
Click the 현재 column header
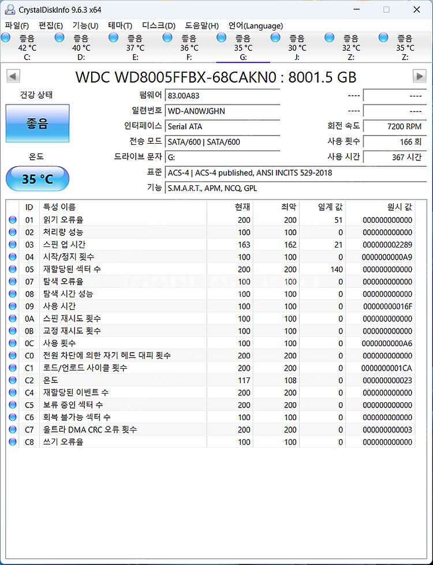pyautogui.click(x=230, y=207)
